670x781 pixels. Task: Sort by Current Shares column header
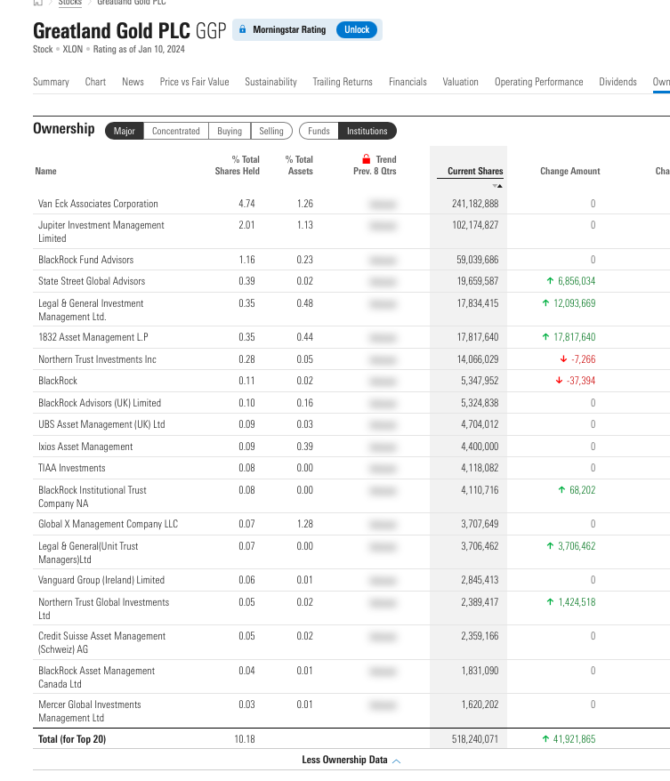(x=475, y=171)
